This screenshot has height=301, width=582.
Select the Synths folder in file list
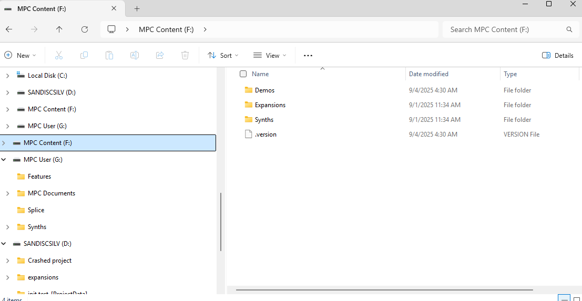coord(264,120)
